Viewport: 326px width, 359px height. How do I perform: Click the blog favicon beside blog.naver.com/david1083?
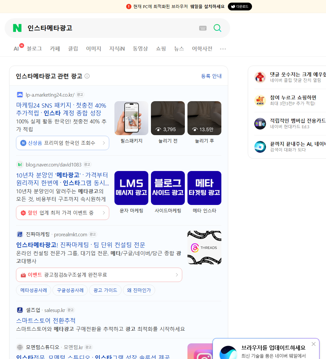tap(20, 164)
